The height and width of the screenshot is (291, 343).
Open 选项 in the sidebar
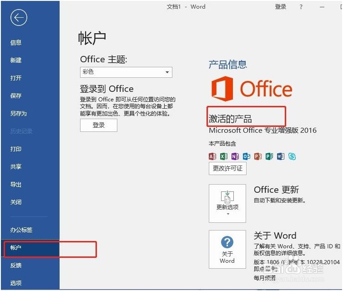(16, 283)
